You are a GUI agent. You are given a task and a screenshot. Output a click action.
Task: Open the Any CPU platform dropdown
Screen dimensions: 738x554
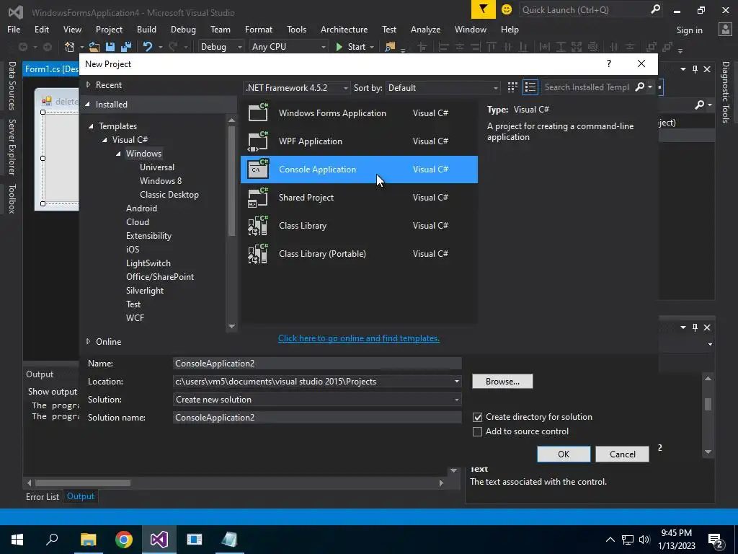point(288,47)
